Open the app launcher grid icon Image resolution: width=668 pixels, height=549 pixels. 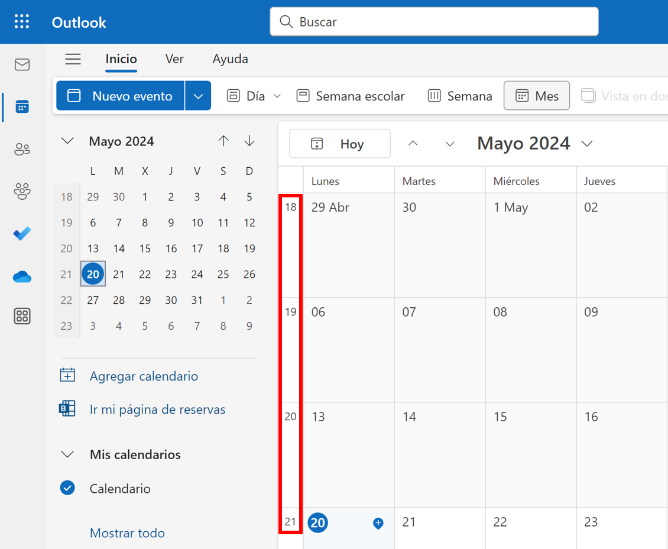pos(22,21)
